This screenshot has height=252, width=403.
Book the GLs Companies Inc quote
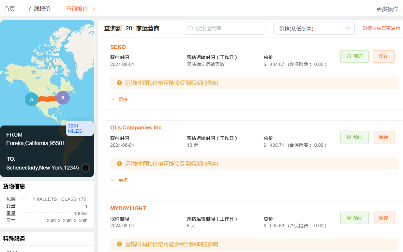point(354,137)
